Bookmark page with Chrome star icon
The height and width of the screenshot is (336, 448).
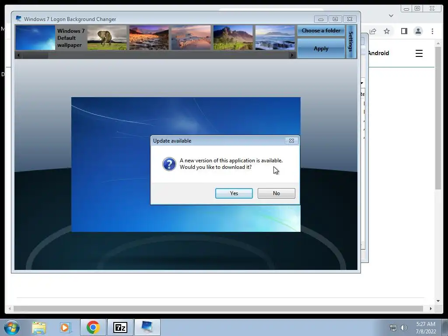click(x=387, y=31)
